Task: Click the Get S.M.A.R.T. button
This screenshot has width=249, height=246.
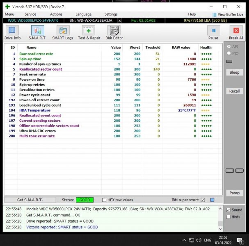Action: 30,200
